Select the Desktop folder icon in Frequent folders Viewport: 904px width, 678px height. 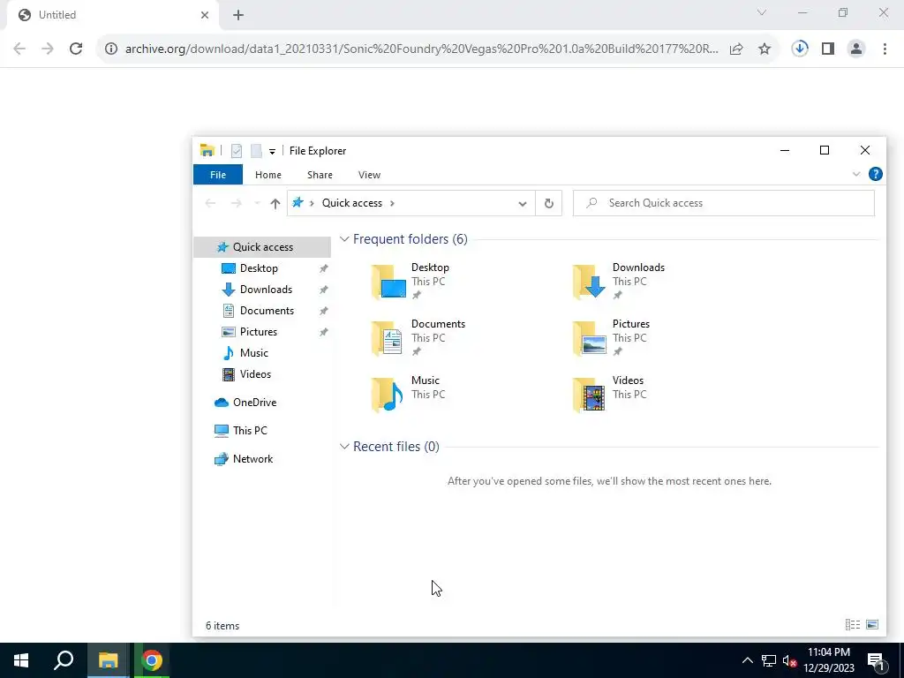[x=388, y=282]
